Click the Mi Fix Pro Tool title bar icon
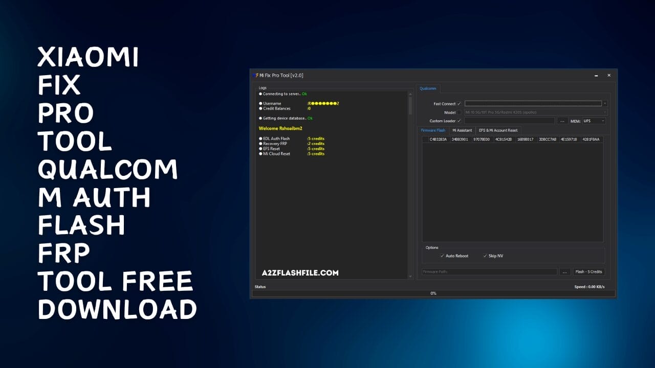This screenshot has height=368, width=655. pos(255,76)
